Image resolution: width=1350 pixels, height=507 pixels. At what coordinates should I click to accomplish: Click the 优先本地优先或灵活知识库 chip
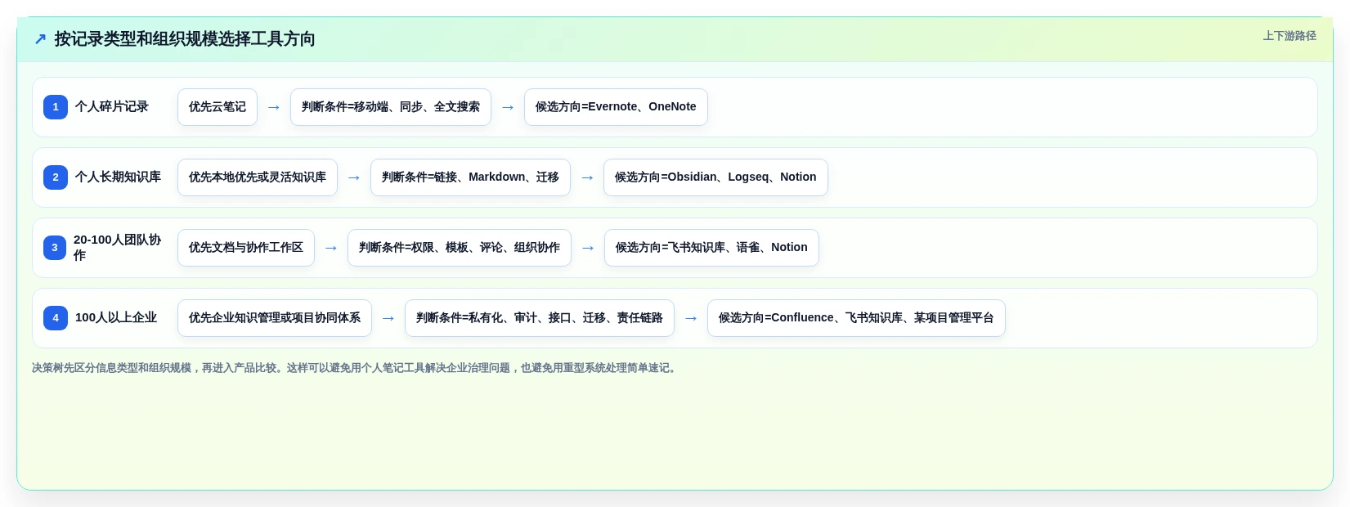point(258,177)
